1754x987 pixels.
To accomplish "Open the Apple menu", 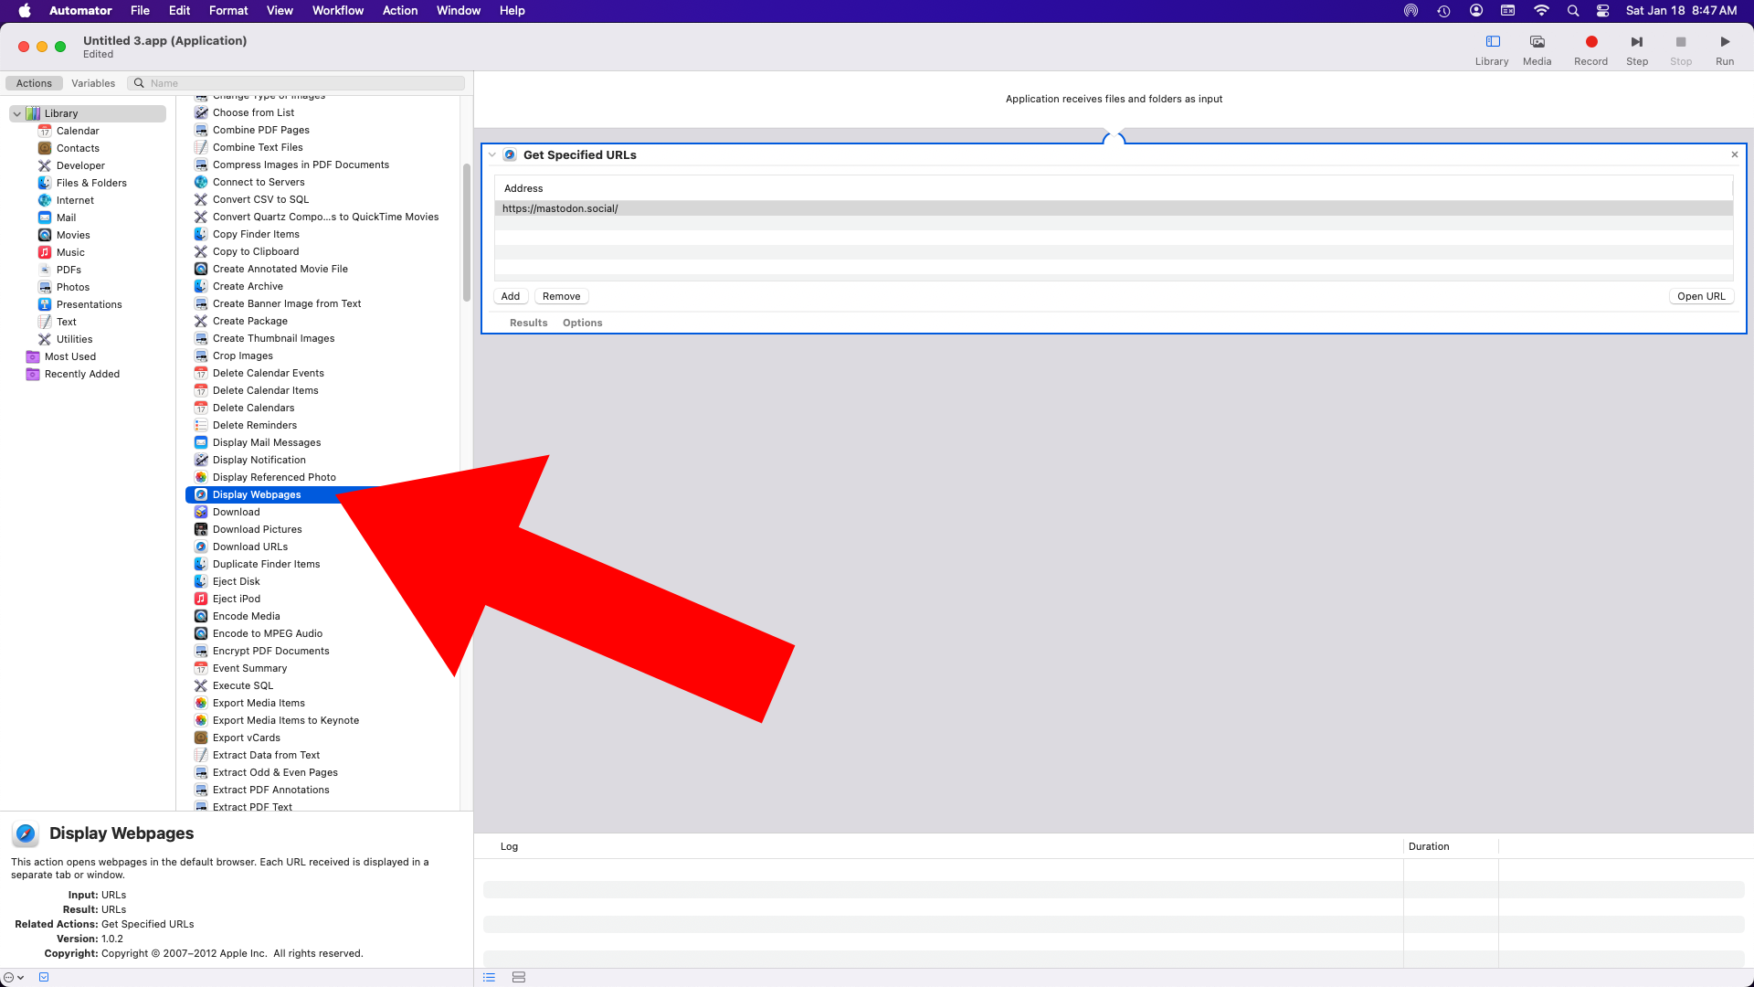I will point(25,11).
